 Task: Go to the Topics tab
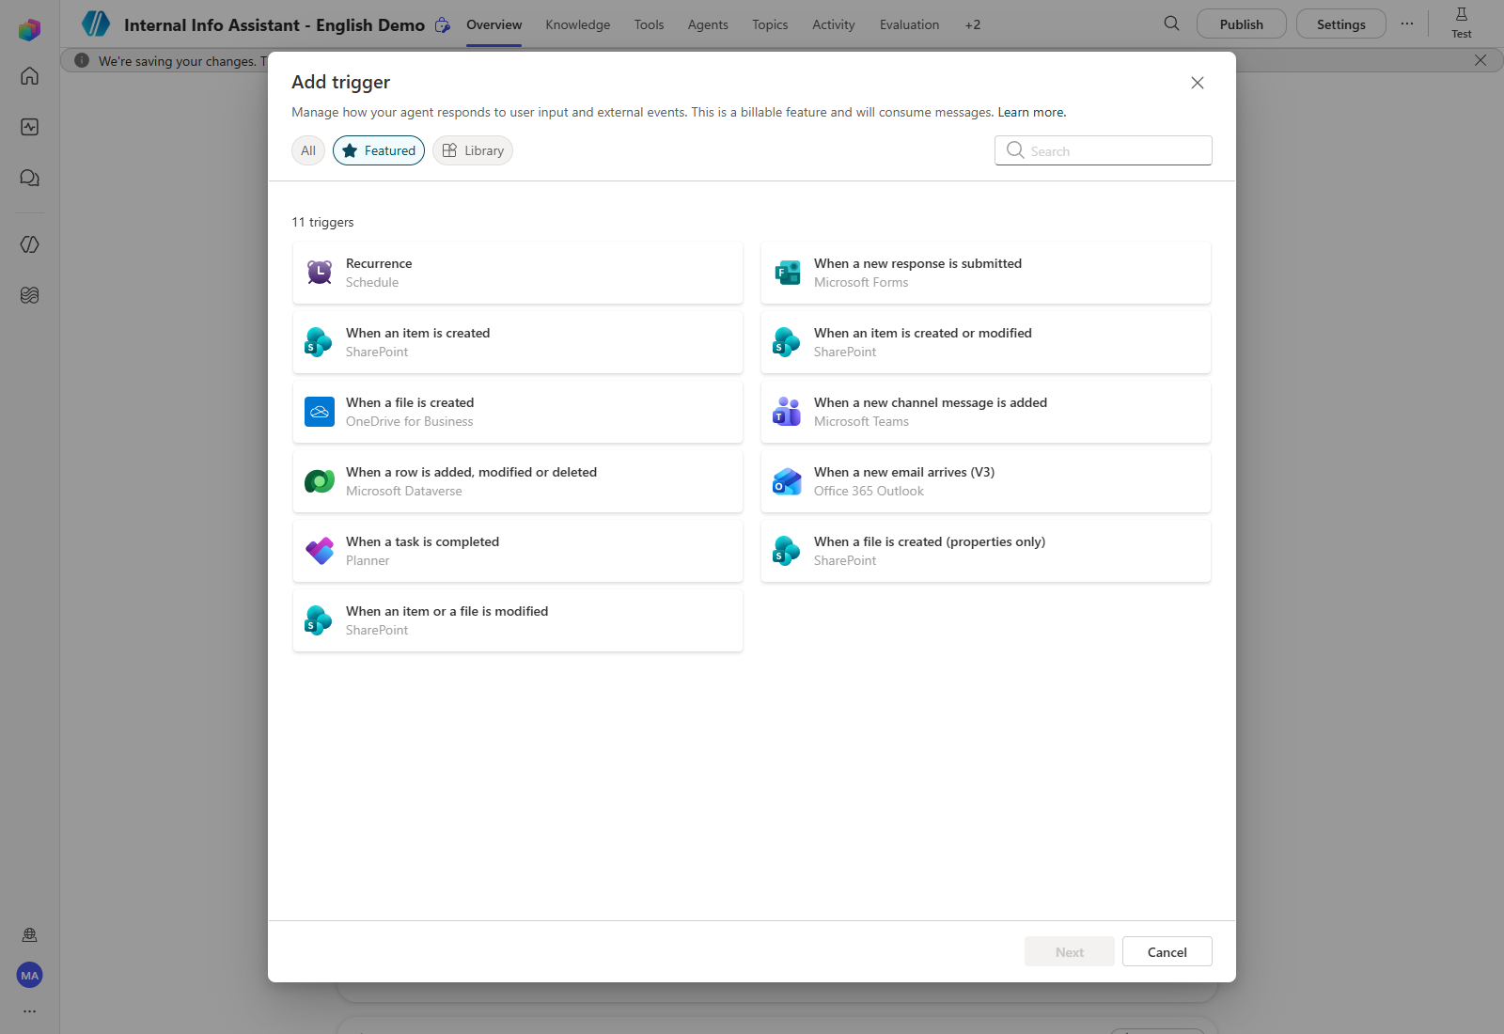click(770, 24)
